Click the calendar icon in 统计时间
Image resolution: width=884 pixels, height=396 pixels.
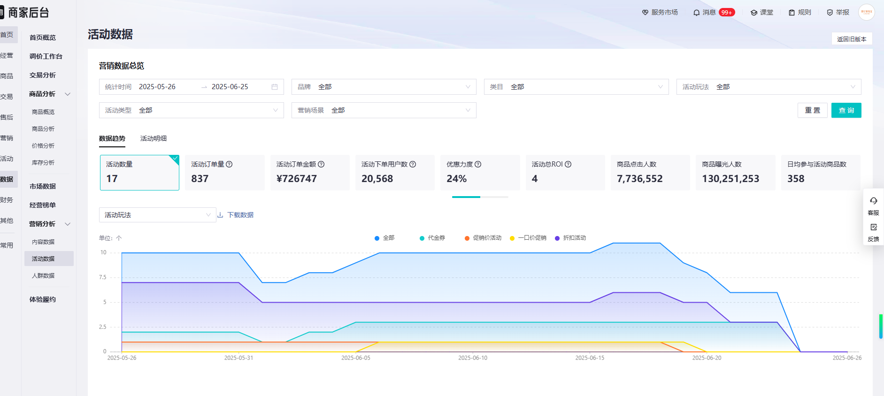tap(275, 87)
